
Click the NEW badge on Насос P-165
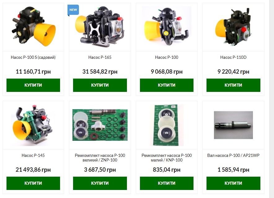[x=73, y=10]
